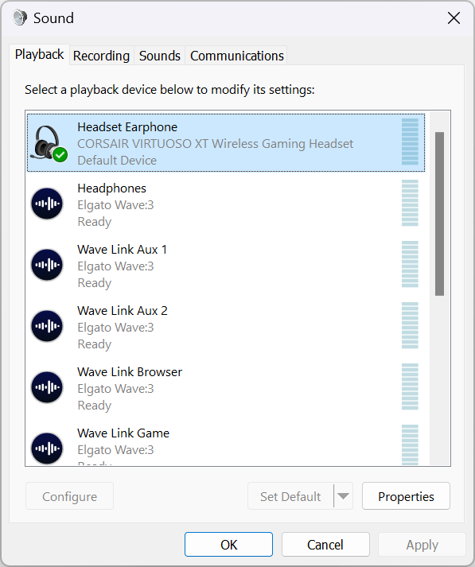Select the Corsair headset device icon
This screenshot has width=475, height=567.
click(46, 142)
